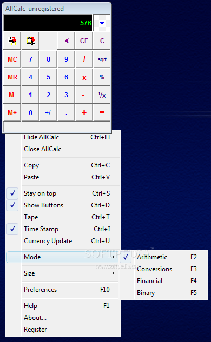Click the digit 1 button

pyautogui.click(x=31, y=95)
